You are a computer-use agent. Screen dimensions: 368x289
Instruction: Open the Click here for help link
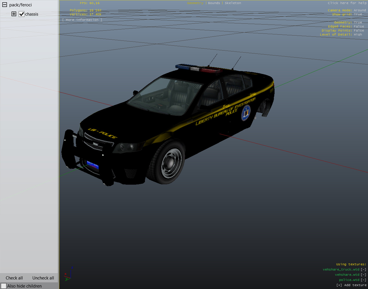coord(347,3)
